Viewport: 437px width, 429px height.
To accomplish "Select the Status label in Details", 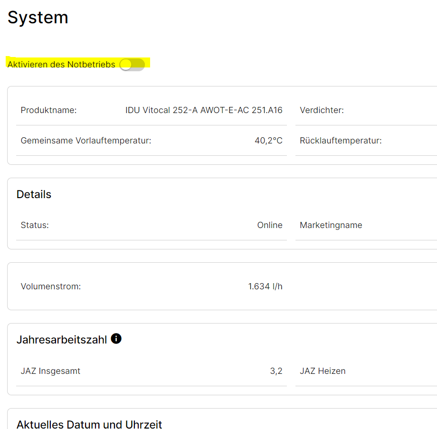I will (35, 225).
